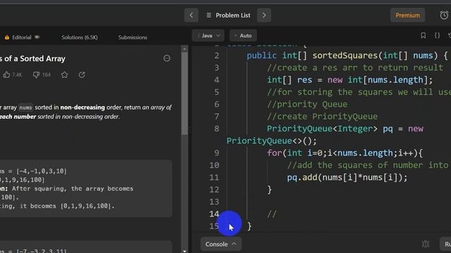
Task: Open the Editorial tab
Action: pyautogui.click(x=22, y=37)
